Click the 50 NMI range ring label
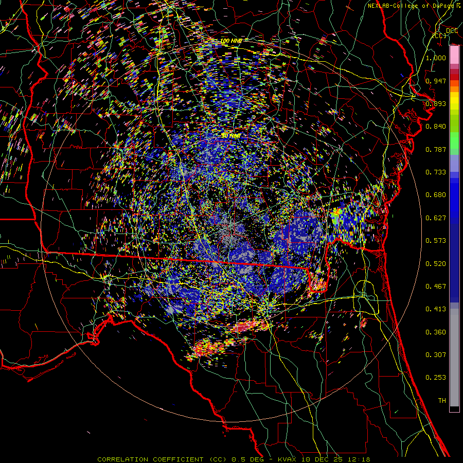Image resolution: width=463 pixels, height=463 pixels. (x=231, y=136)
